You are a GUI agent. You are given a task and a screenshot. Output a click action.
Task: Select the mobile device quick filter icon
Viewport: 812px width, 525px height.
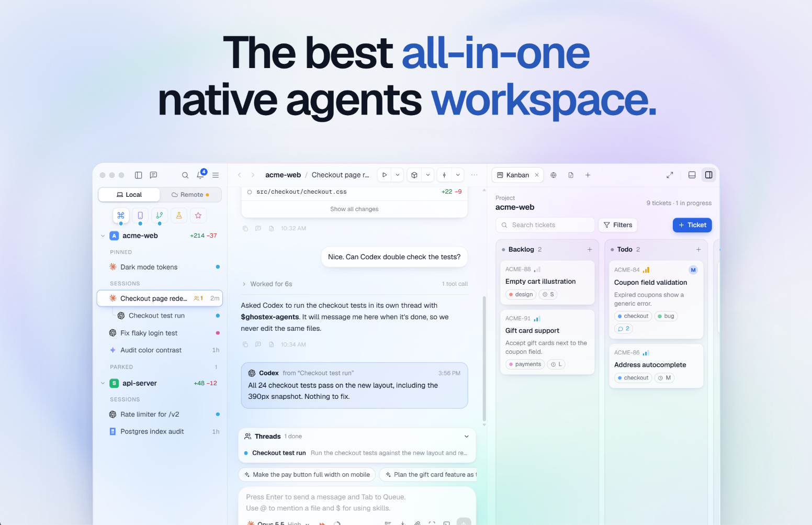(x=140, y=215)
